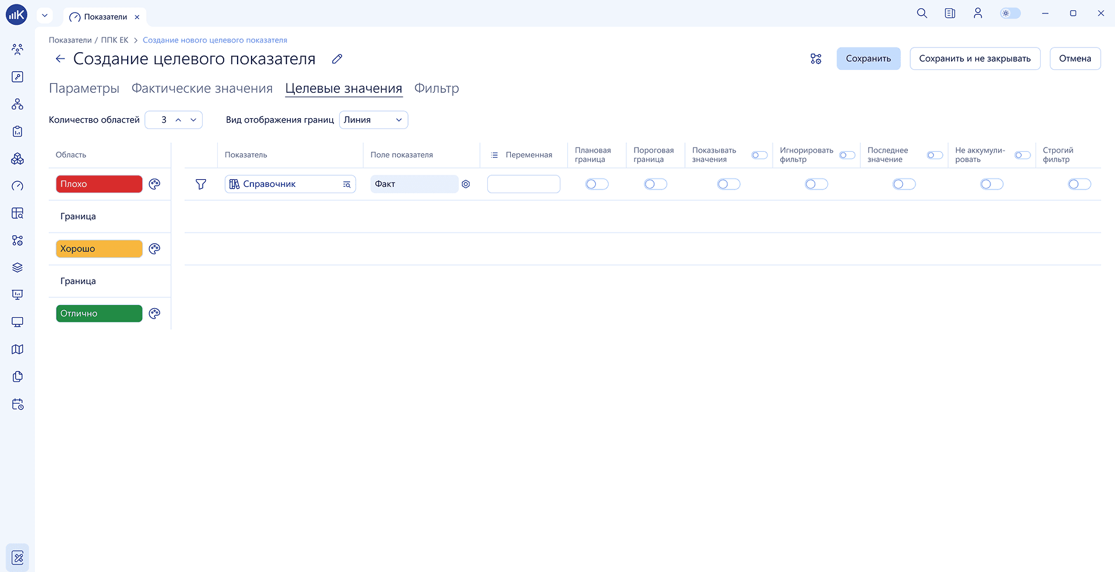Switch to the Фактические значения tab
The height and width of the screenshot is (572, 1115).
202,88
